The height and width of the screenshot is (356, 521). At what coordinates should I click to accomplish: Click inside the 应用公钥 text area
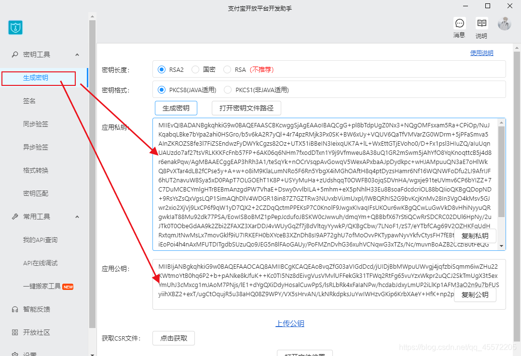pyautogui.click(x=329, y=285)
